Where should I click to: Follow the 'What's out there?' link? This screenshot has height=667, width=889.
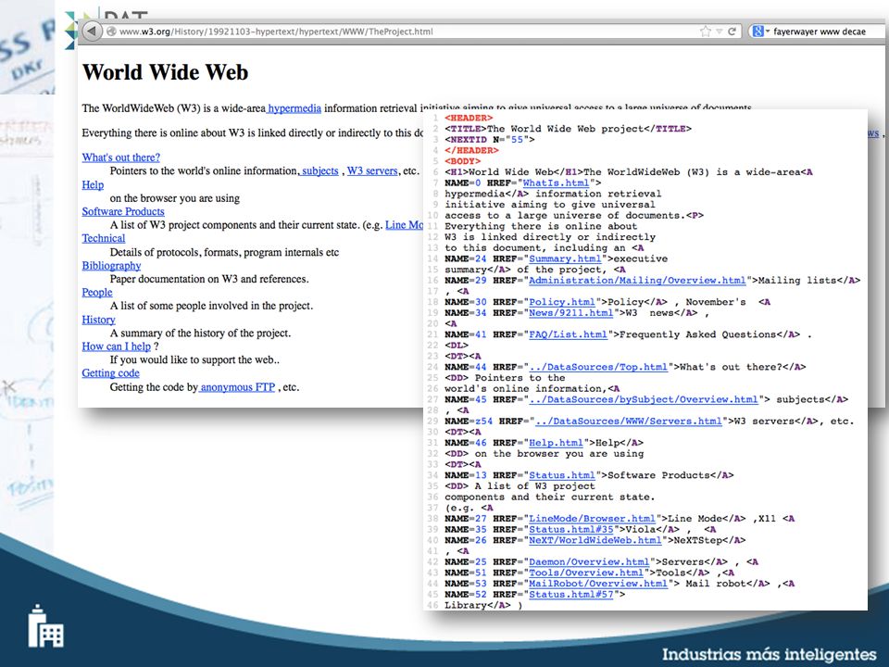coord(120,157)
